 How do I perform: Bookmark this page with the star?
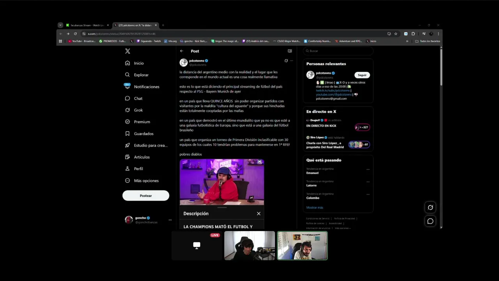pos(396,34)
